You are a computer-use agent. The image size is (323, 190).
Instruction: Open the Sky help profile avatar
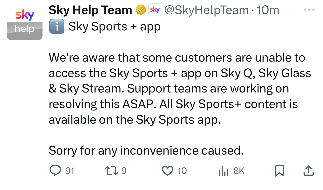pyautogui.click(x=25, y=24)
